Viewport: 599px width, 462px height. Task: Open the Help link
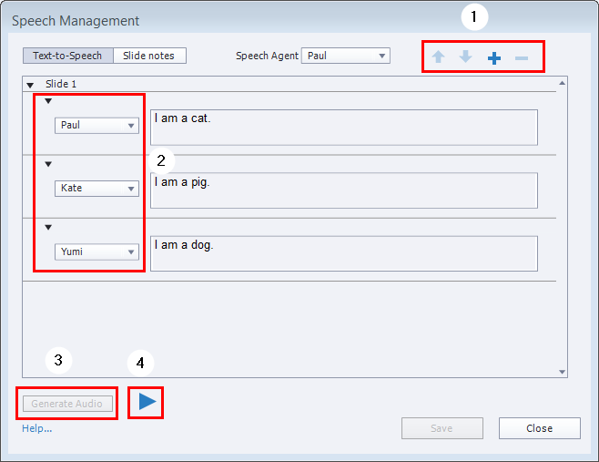36,428
